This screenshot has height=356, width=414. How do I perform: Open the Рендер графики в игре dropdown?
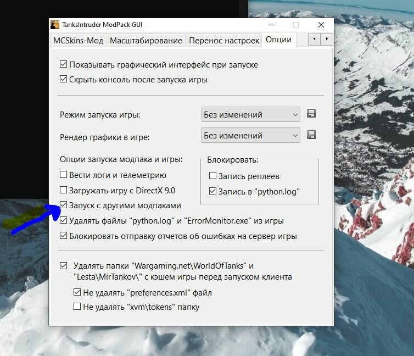[x=250, y=135]
